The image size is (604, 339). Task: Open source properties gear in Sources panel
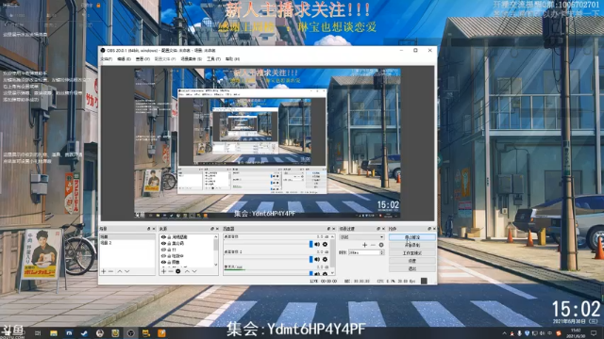(x=178, y=271)
